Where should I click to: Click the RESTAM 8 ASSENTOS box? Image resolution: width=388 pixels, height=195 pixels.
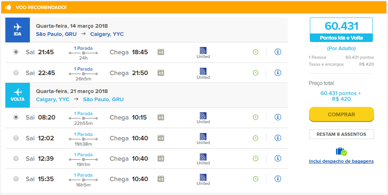pos(341,134)
